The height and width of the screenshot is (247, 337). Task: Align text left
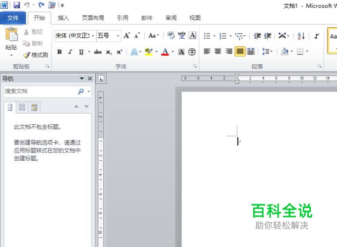tap(207, 52)
